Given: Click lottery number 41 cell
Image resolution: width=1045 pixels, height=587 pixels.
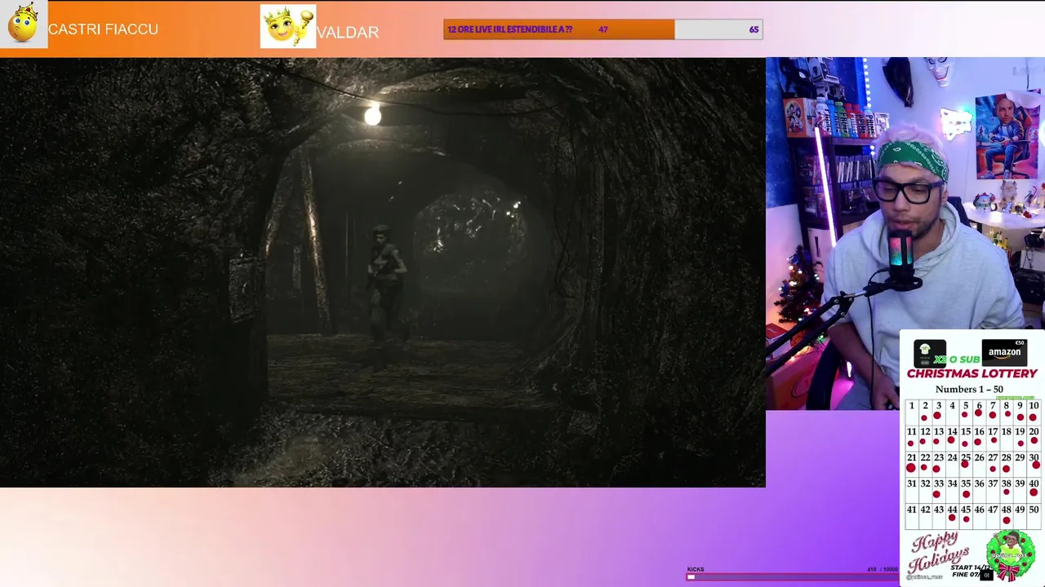Looking at the screenshot, I should pyautogui.click(x=911, y=516).
